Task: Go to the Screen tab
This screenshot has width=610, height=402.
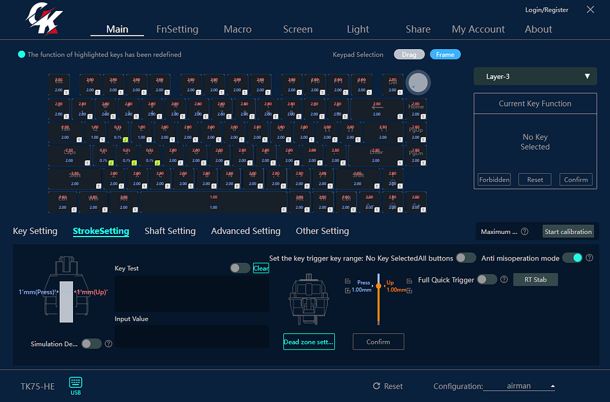Action: pos(298,29)
